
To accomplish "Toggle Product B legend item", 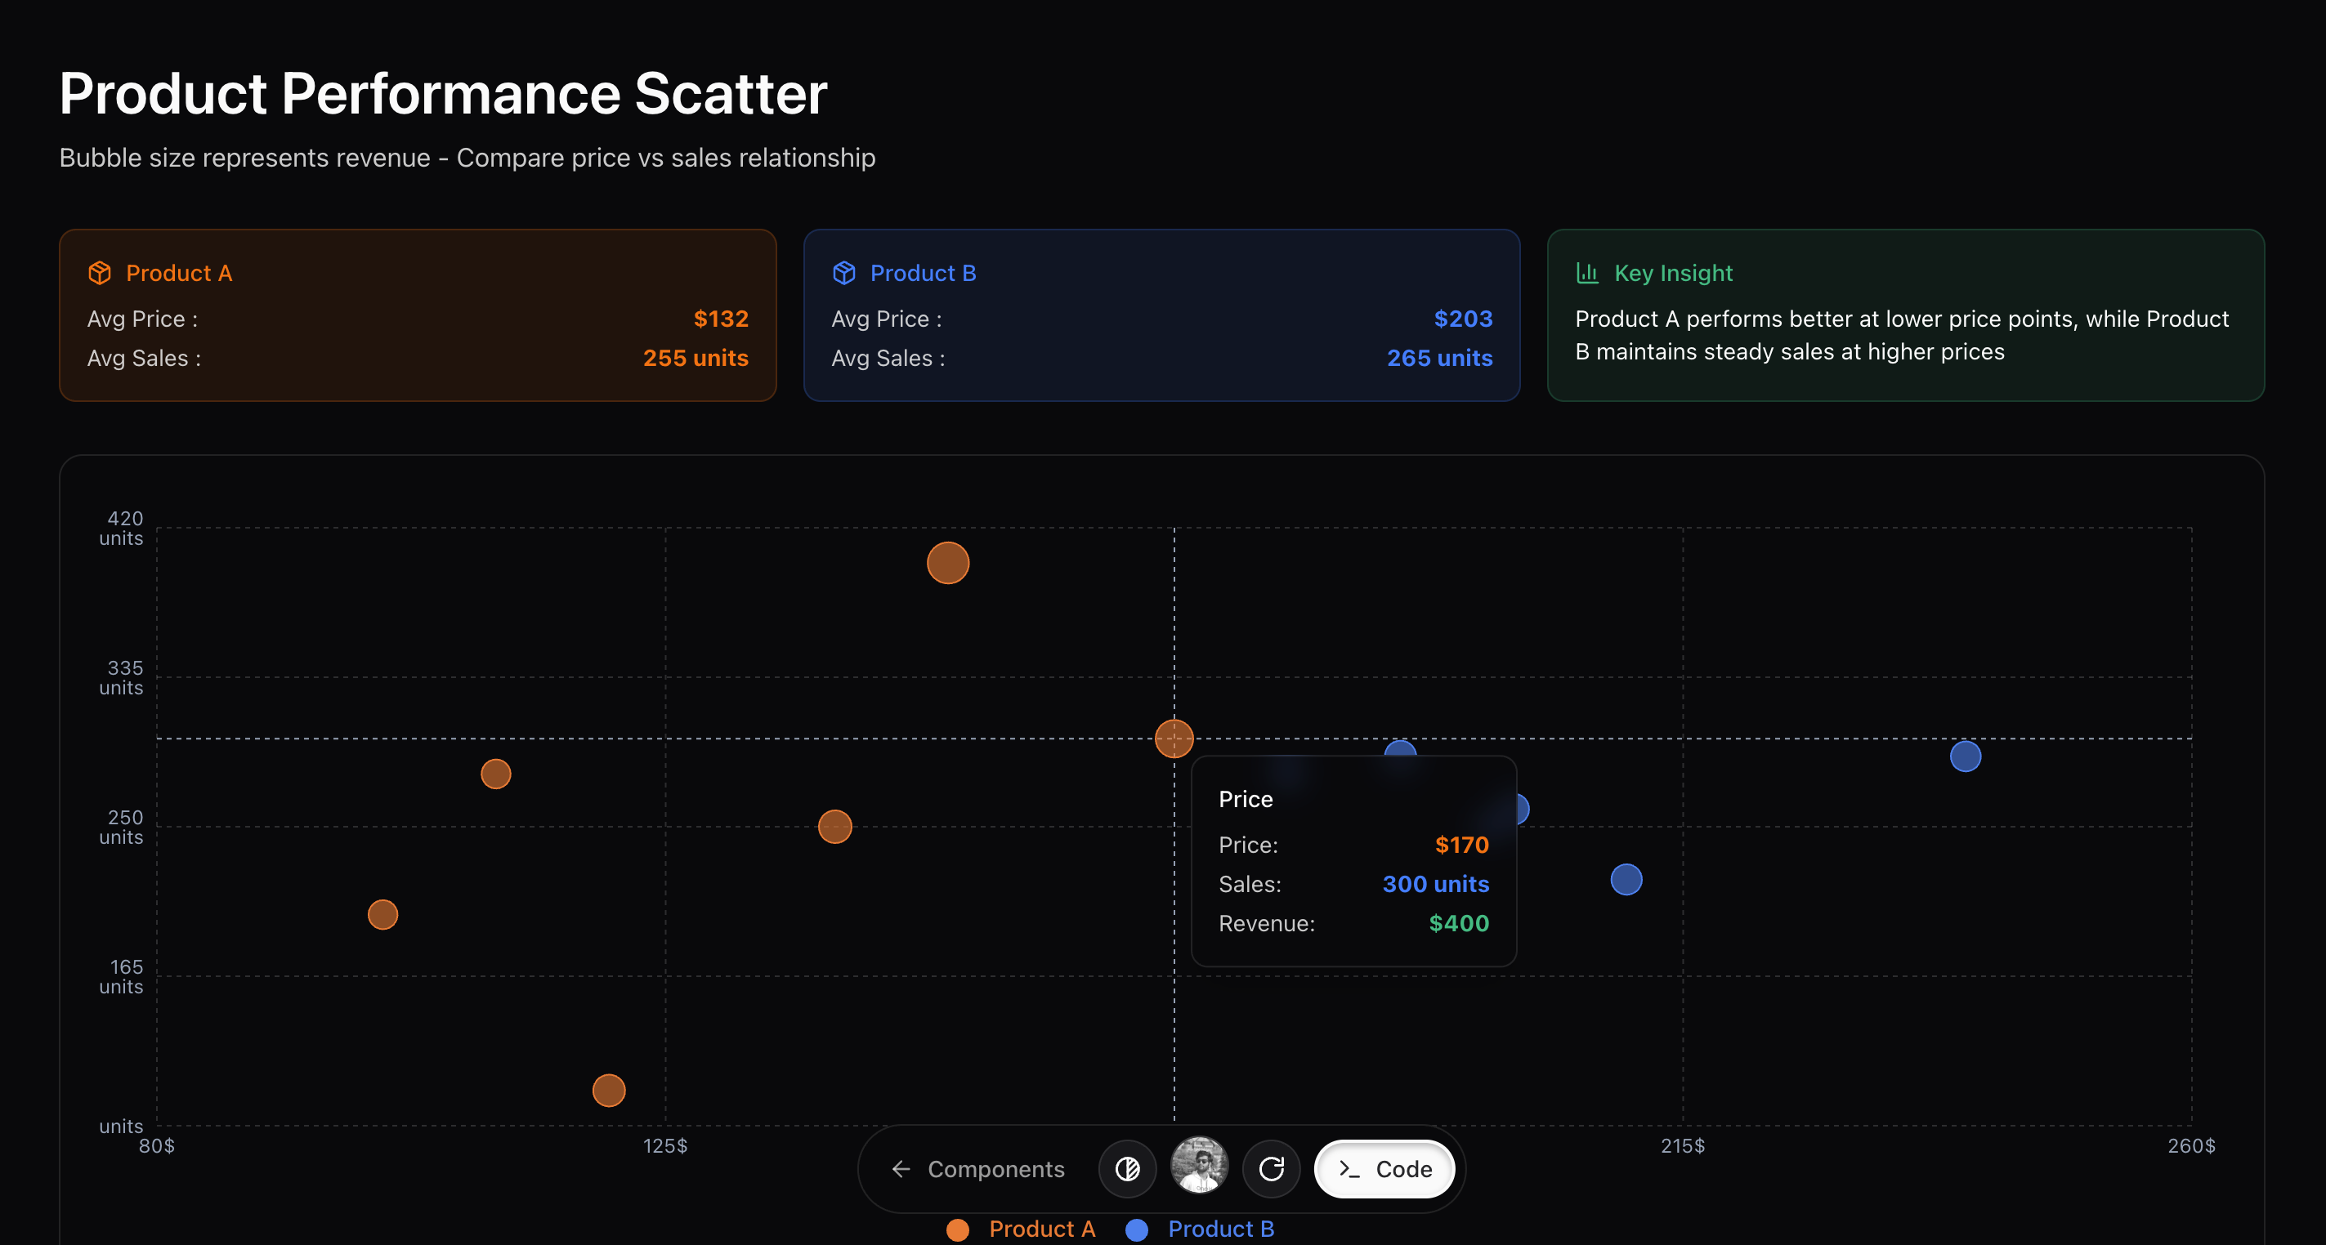I will (1200, 1229).
